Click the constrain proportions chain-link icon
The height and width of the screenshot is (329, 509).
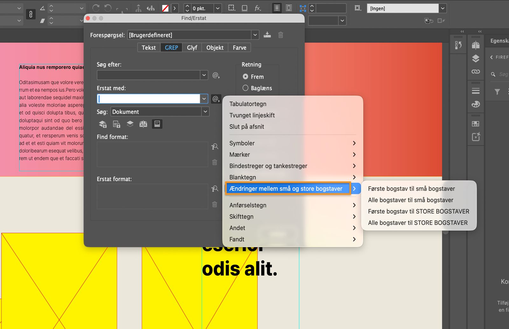(31, 14)
